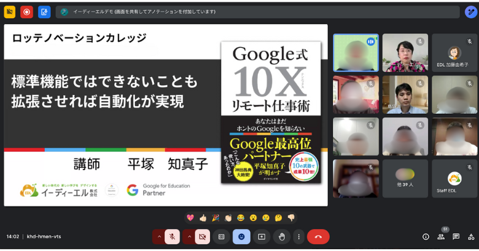Screen dimensions: 479x251
Task: Click the Google for Education Partner logo
Action: [158, 189]
